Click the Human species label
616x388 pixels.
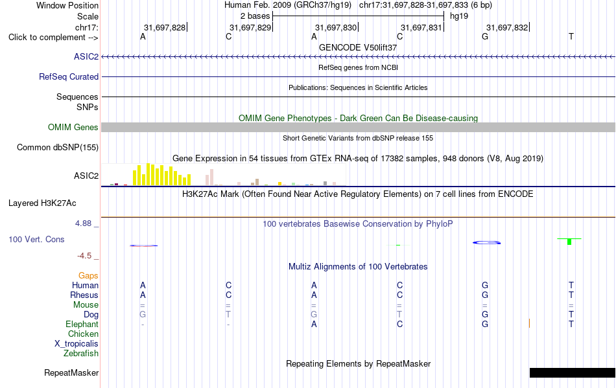(x=85, y=286)
